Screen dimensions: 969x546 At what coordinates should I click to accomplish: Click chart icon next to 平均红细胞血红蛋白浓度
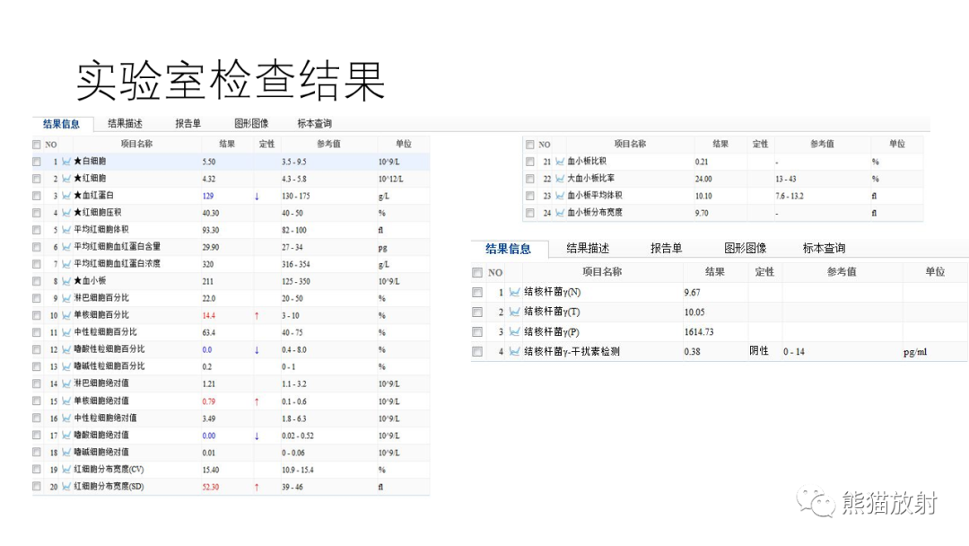66,264
